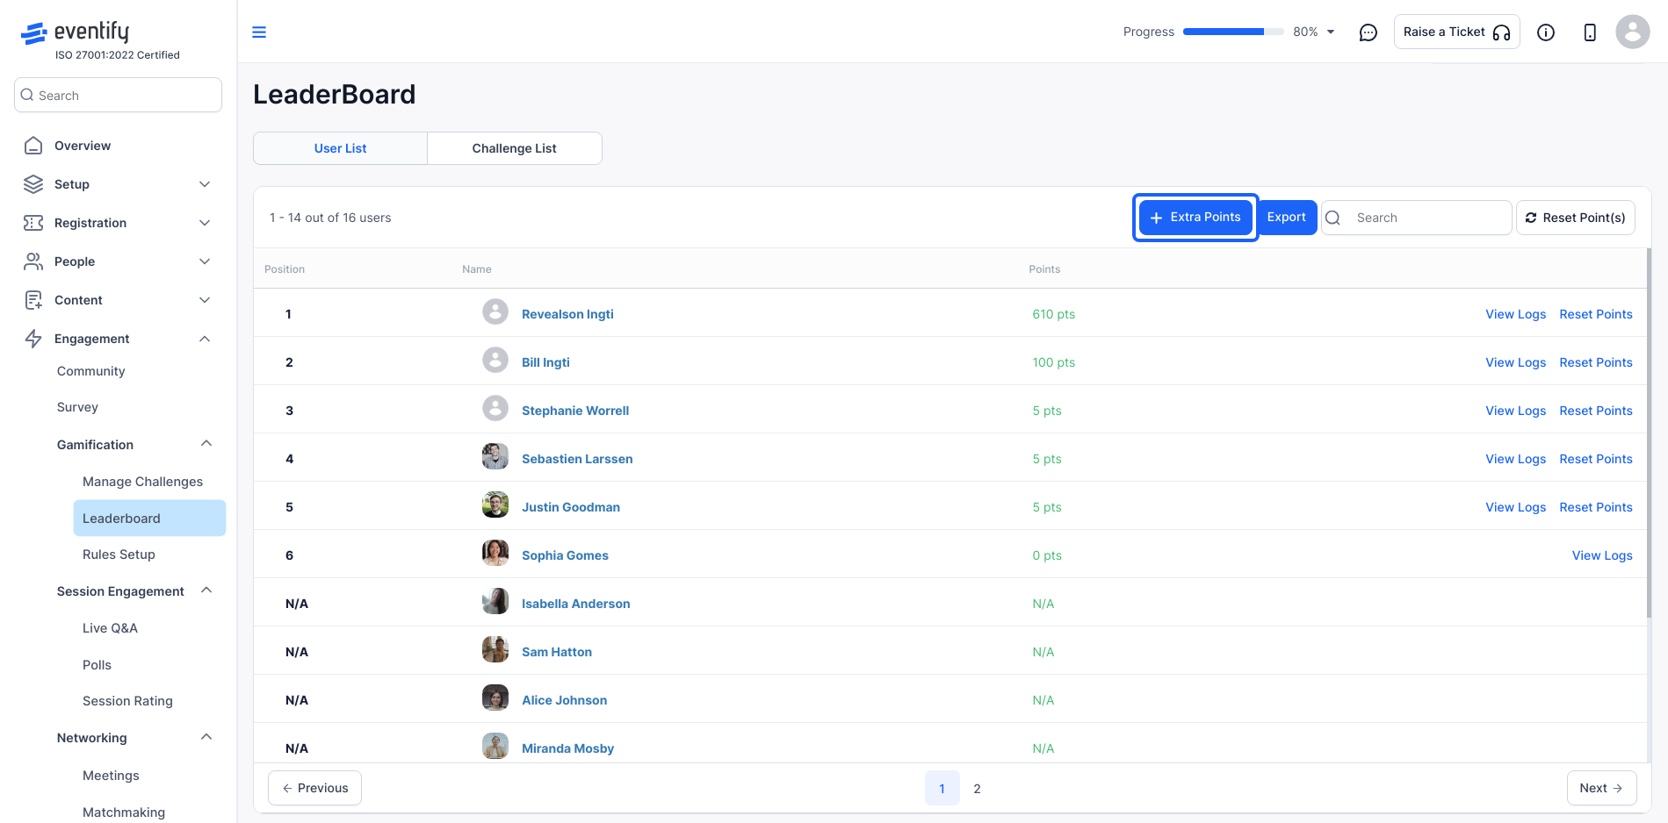The width and height of the screenshot is (1668, 823).
Task: Click the info circle icon
Action: 1546,32
